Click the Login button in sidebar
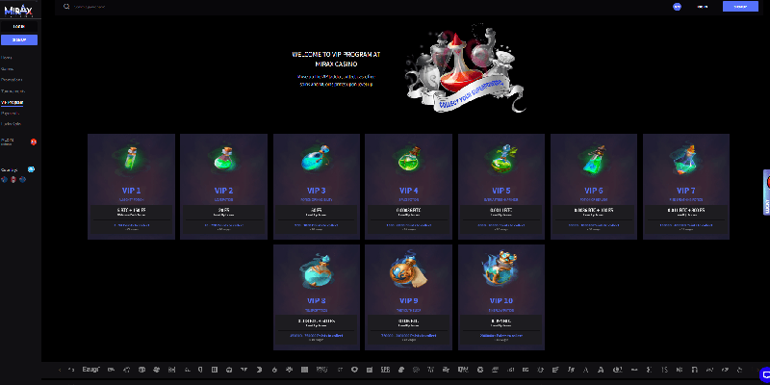This screenshot has height=385, width=770. pyautogui.click(x=18, y=26)
